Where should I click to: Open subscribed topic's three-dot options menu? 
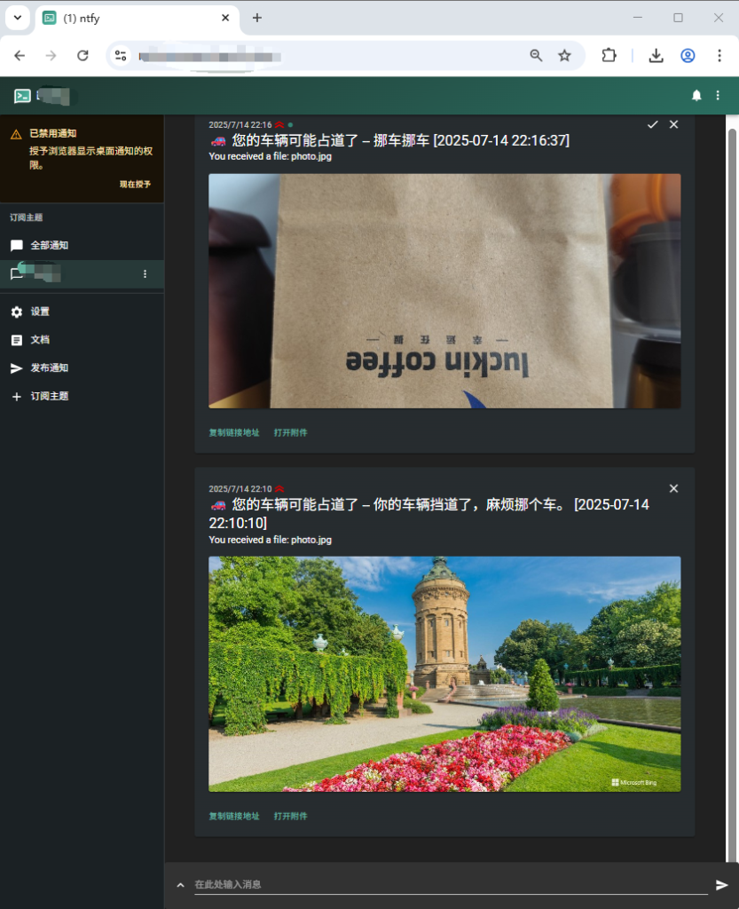coord(145,274)
